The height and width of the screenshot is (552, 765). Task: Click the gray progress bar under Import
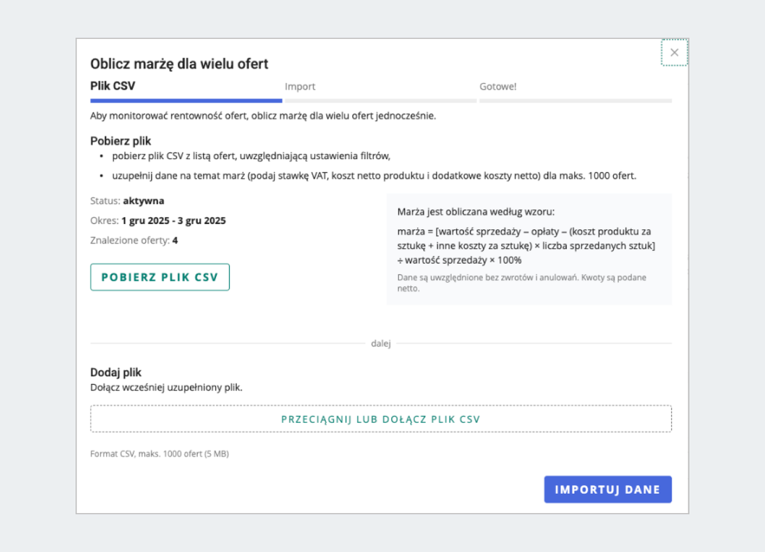point(381,101)
